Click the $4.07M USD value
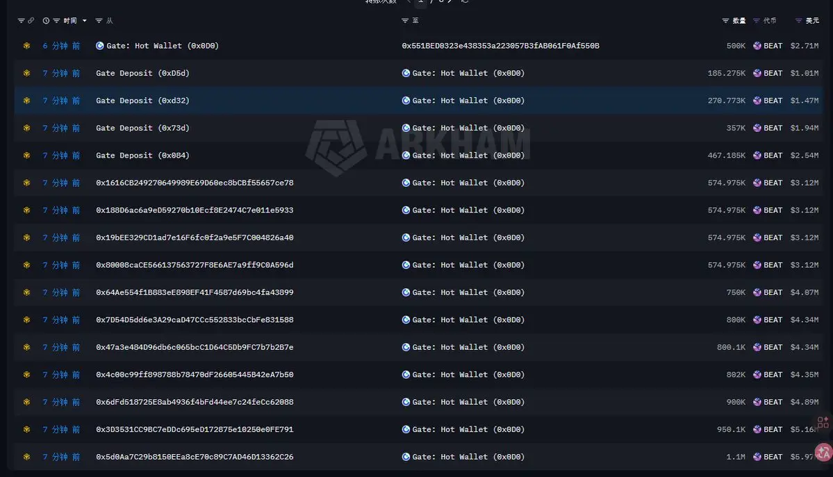 pyautogui.click(x=805, y=292)
